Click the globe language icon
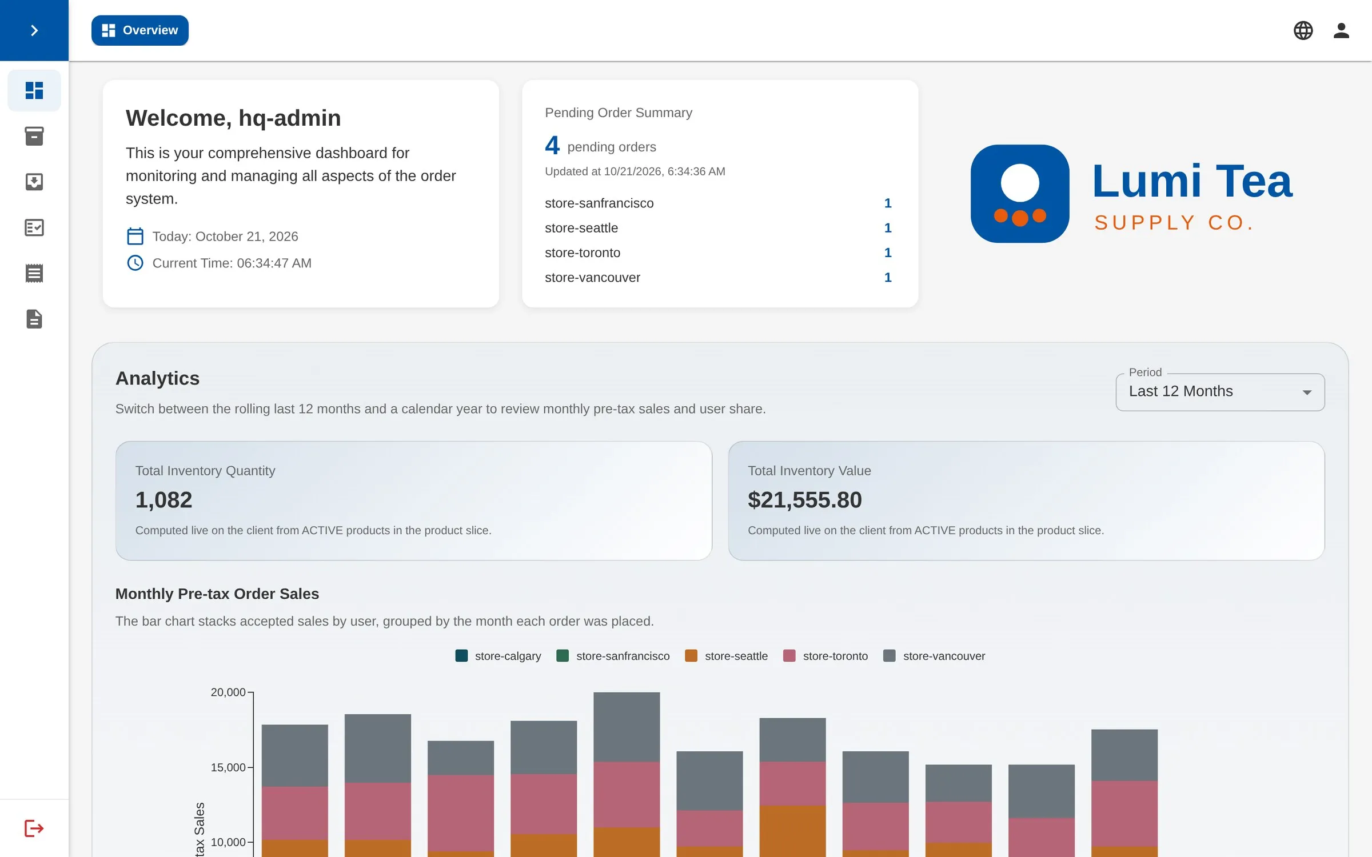This screenshot has height=857, width=1372. point(1303,30)
